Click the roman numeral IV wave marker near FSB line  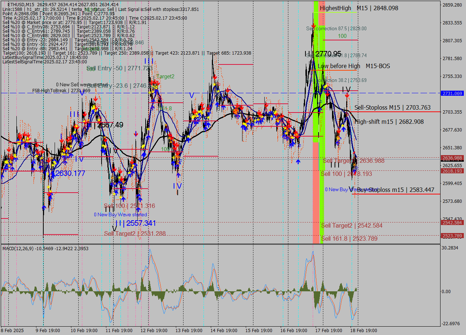[346, 89]
